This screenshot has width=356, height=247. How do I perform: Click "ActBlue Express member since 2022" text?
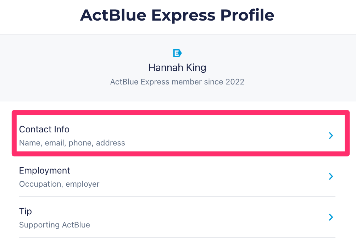click(177, 82)
